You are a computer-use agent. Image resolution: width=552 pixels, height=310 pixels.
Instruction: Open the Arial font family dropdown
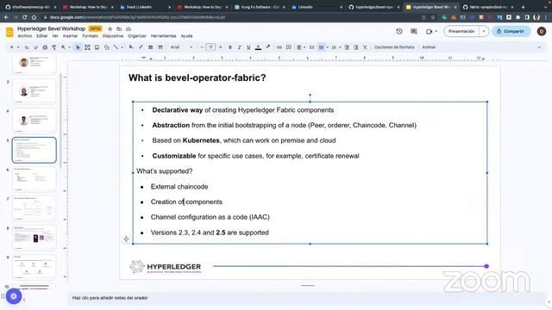pos(182,47)
